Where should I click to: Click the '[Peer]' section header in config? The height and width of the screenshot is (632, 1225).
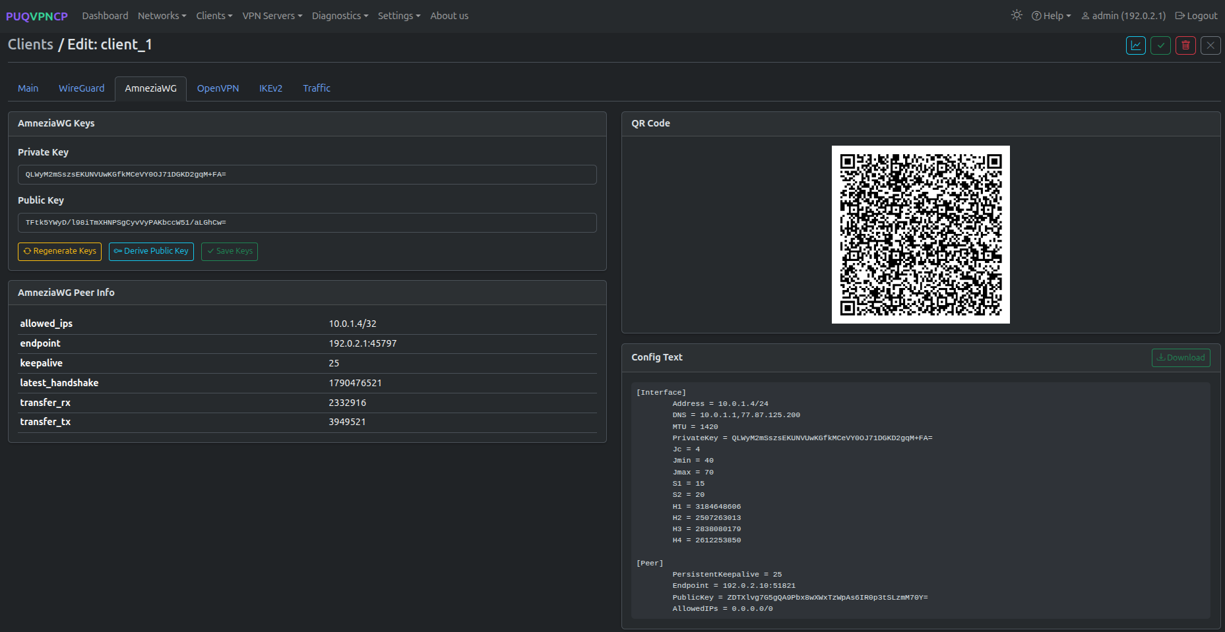[x=650, y=563]
